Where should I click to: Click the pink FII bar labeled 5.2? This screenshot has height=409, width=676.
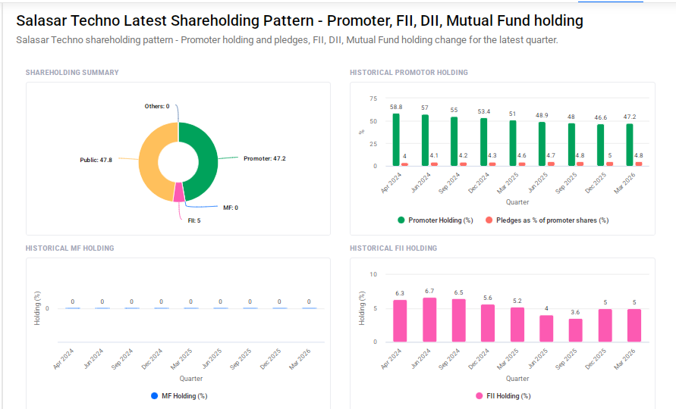pos(517,325)
